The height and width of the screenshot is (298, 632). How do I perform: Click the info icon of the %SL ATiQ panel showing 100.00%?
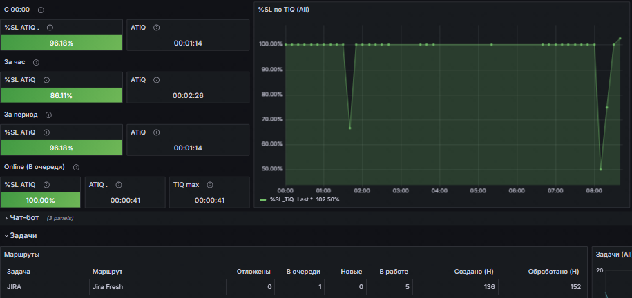click(46, 185)
